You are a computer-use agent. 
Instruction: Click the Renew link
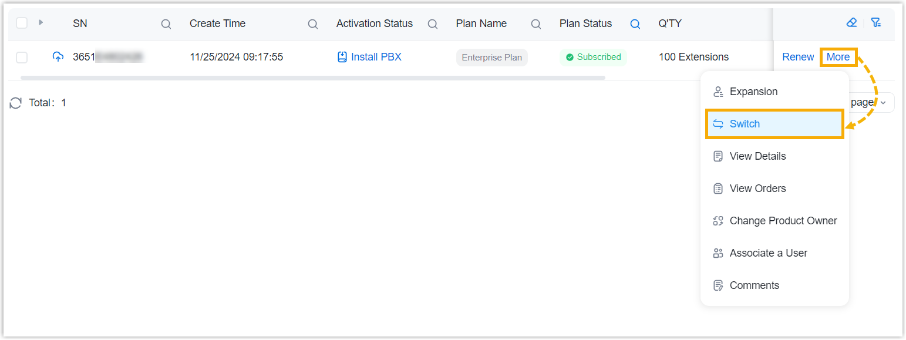tap(798, 57)
